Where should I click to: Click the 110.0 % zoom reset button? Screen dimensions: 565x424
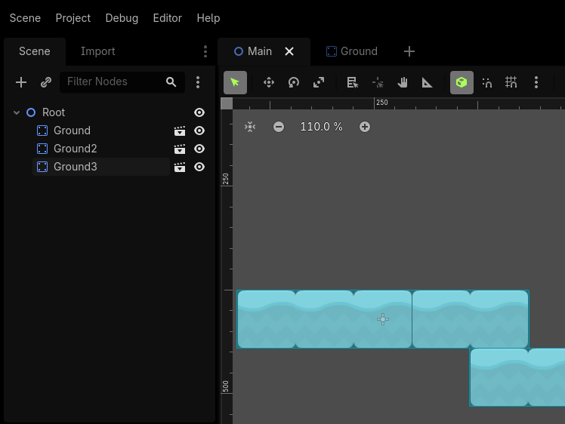[321, 127]
